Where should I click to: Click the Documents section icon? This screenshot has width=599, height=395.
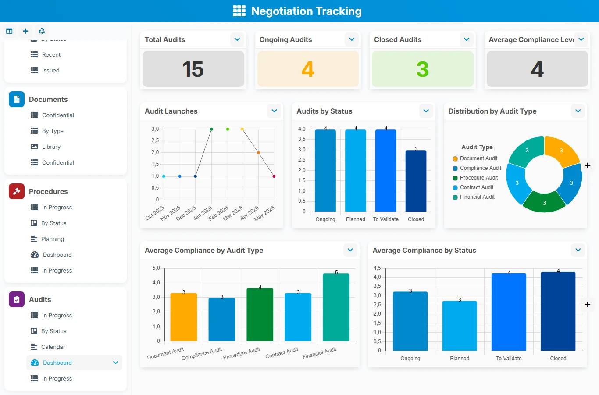[x=17, y=99]
